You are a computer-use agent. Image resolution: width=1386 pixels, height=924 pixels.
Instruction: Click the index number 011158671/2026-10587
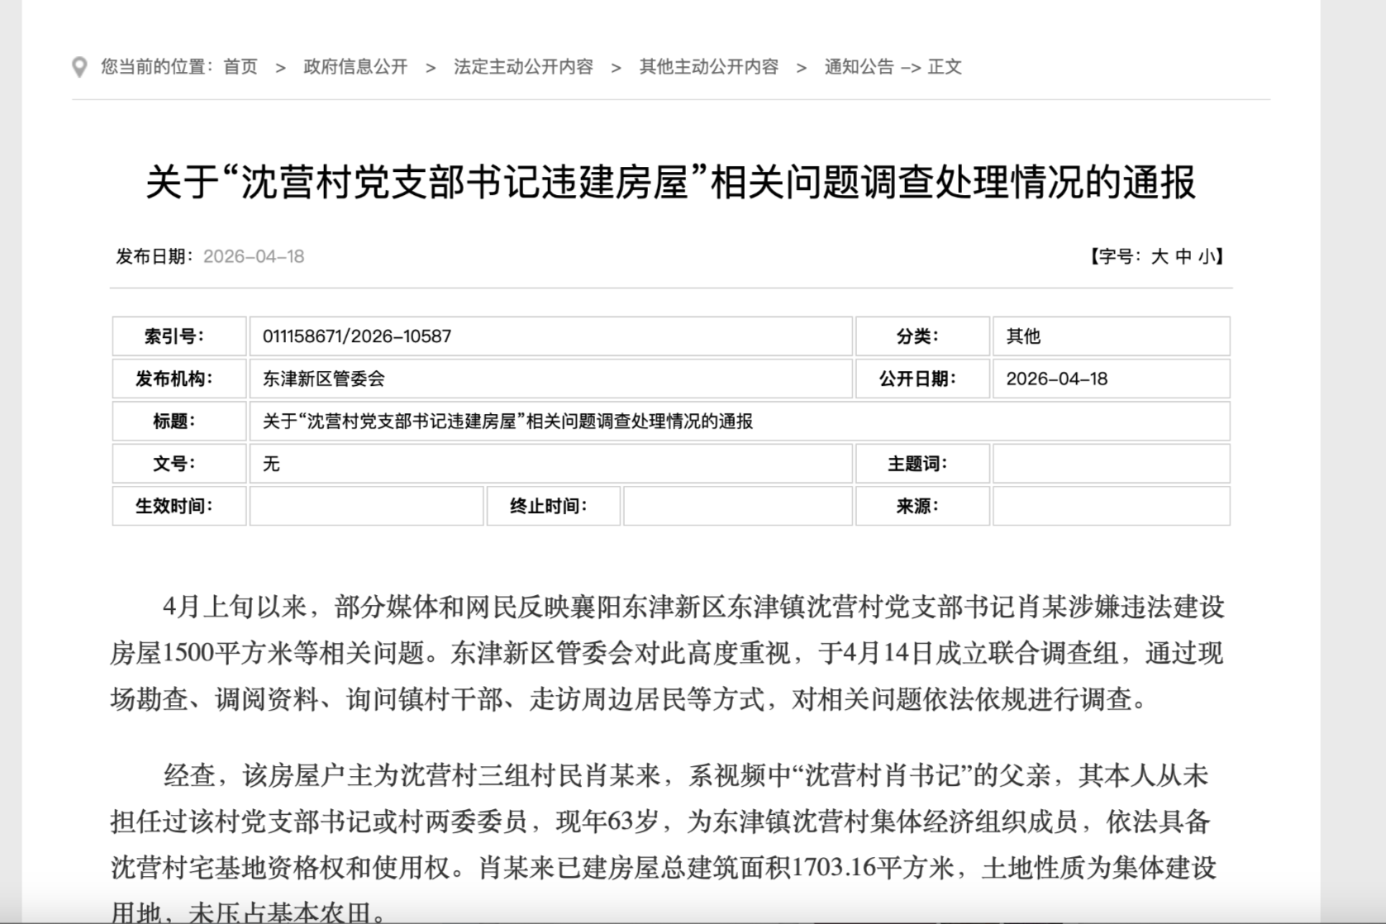pos(357,336)
